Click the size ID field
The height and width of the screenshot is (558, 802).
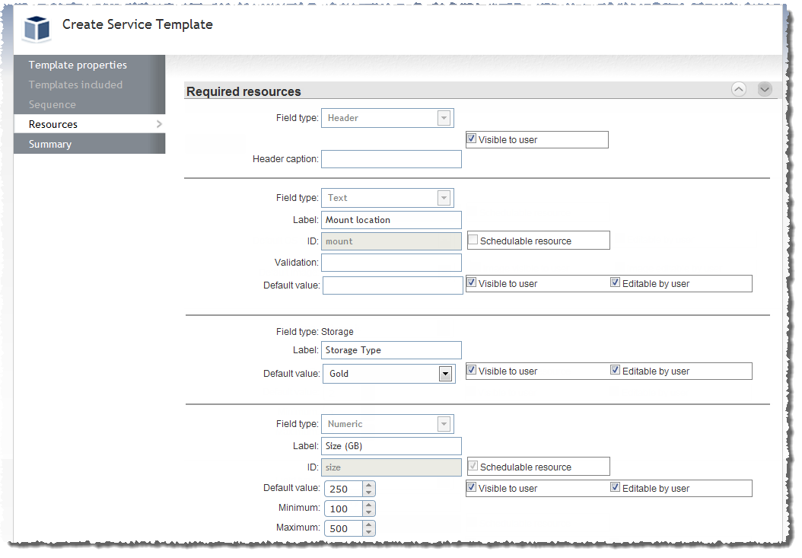click(x=391, y=467)
